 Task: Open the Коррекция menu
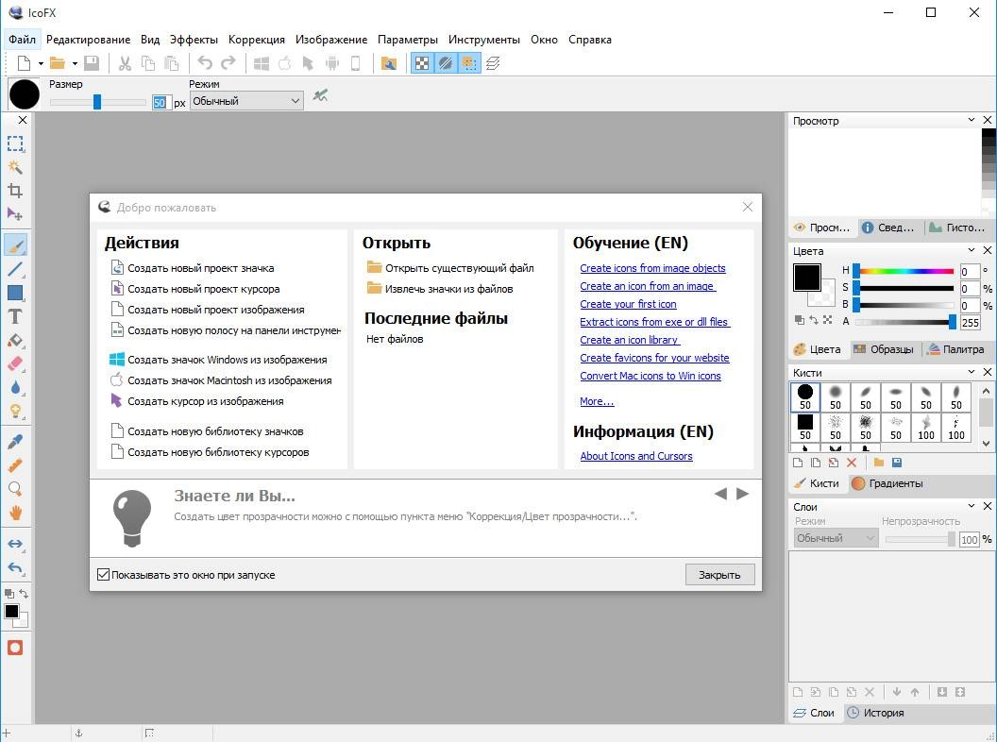coord(256,40)
